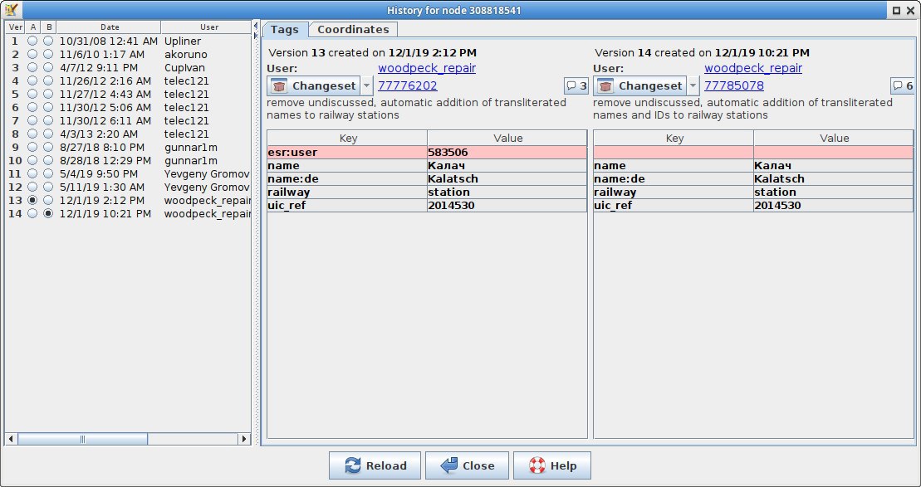The image size is (921, 487).
Task: Select version 14 in column A
Action: pos(32,214)
